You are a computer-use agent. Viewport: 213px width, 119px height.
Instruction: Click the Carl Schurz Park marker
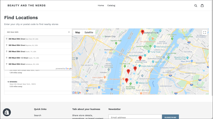pyautogui.click(x=172, y=39)
